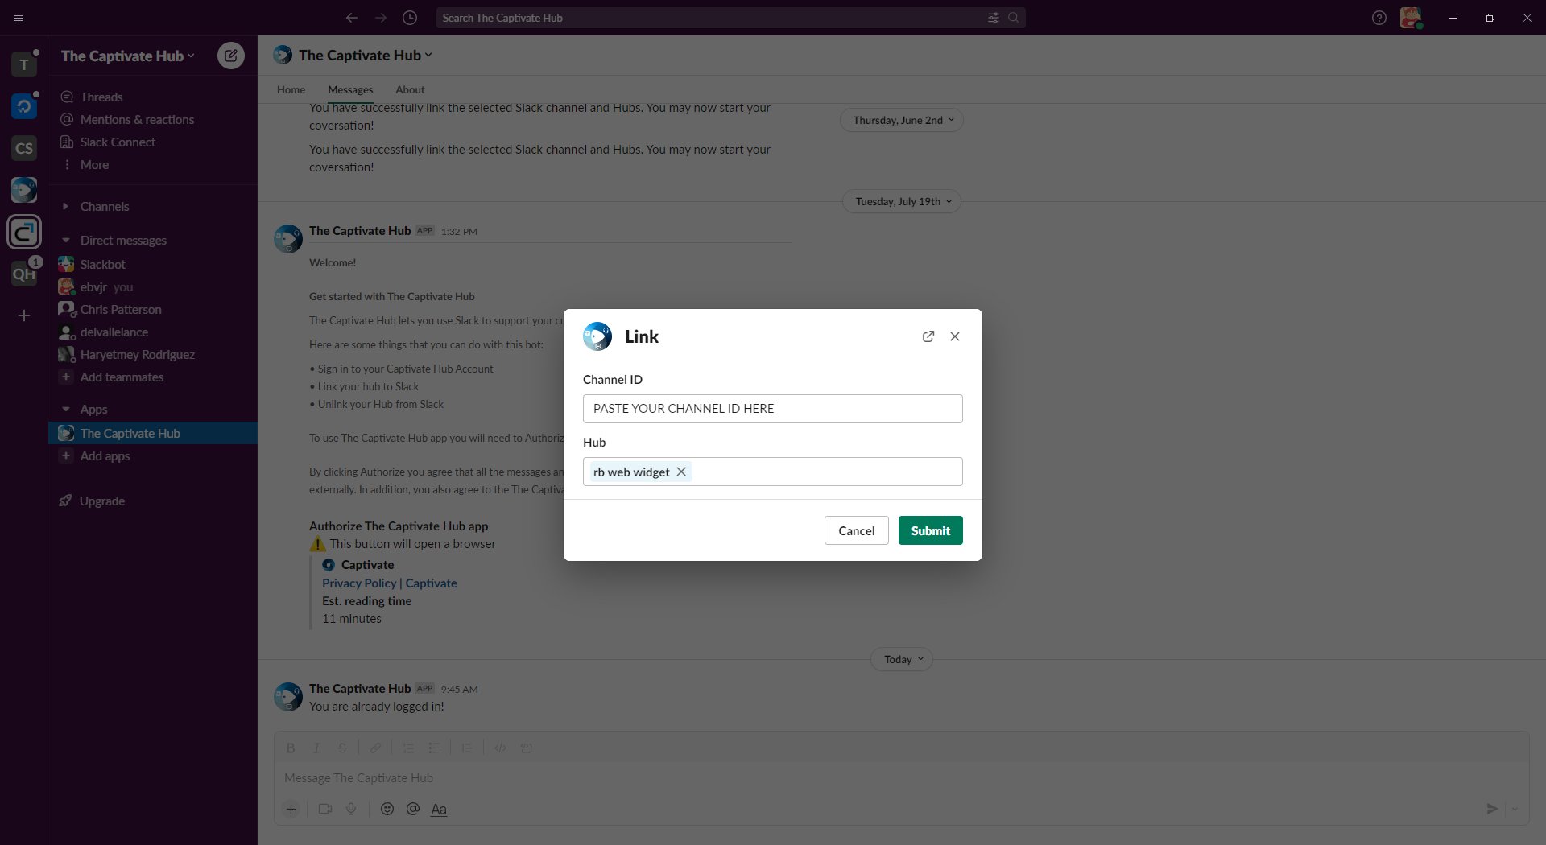Switch to the About tab
This screenshot has width=1546, height=845.
pos(410,89)
